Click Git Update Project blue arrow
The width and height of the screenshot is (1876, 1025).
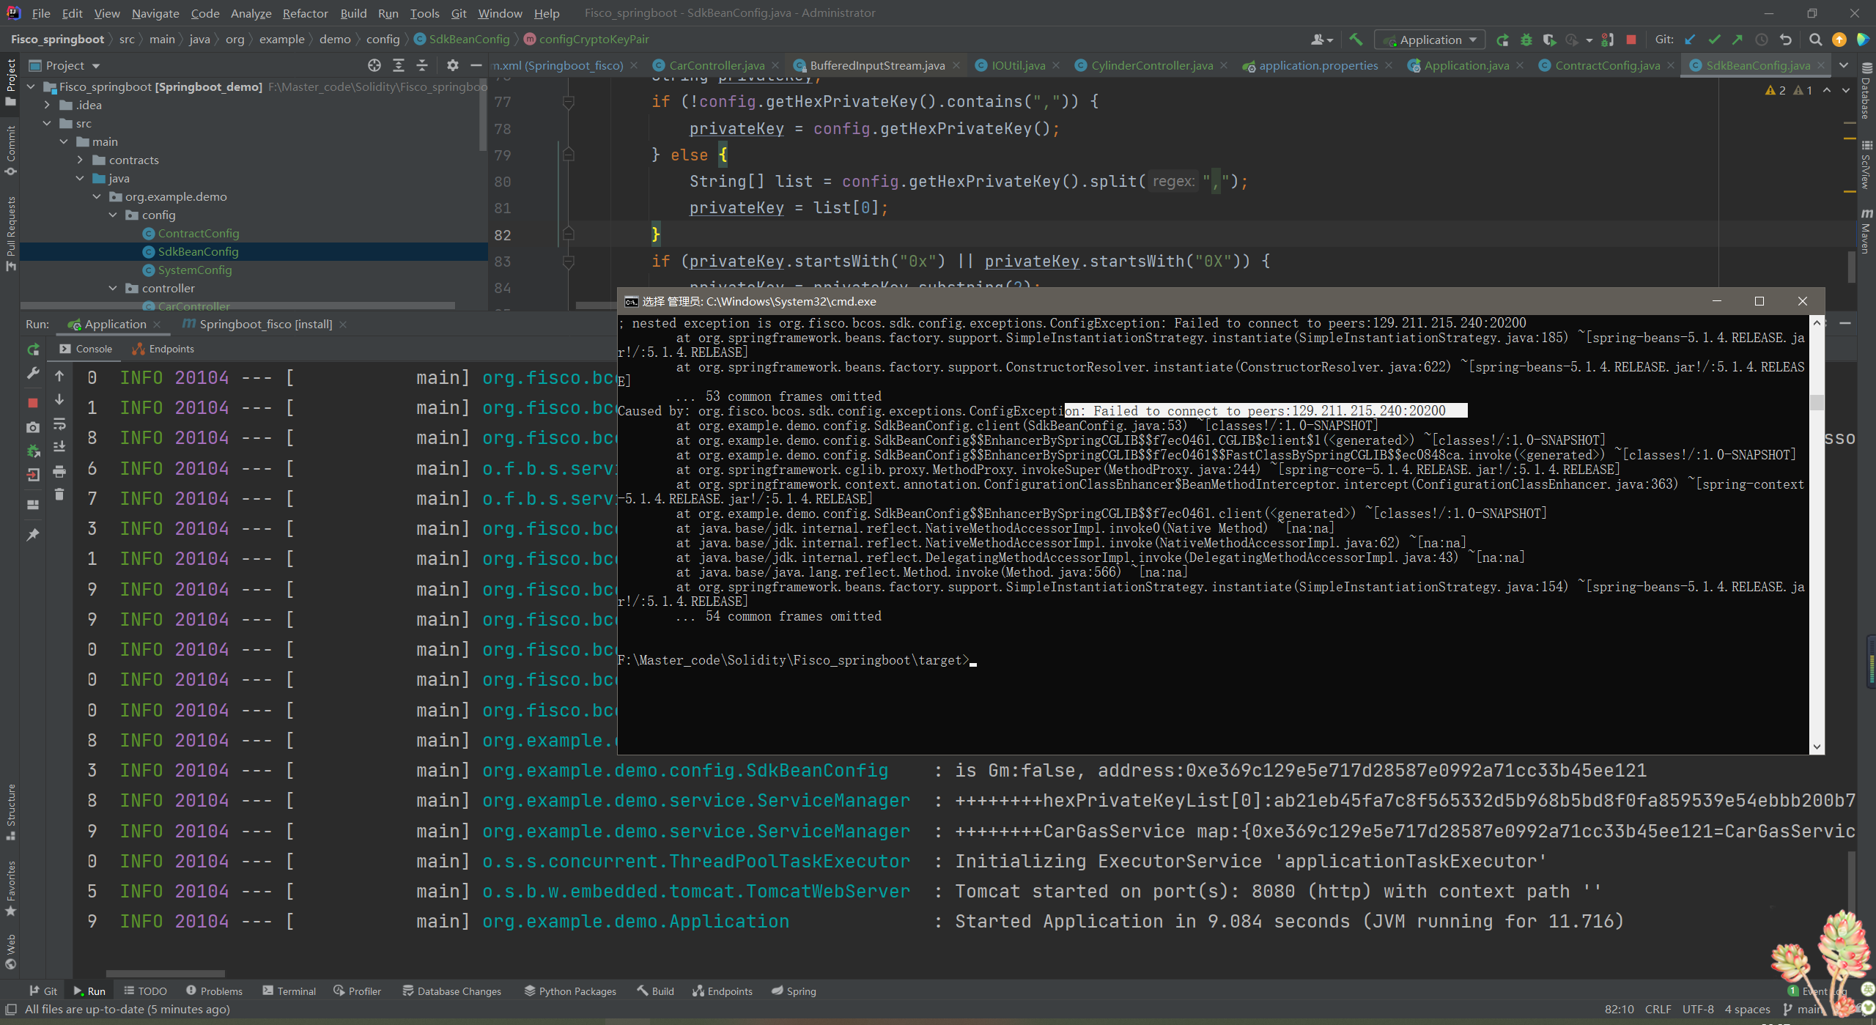click(x=1691, y=40)
